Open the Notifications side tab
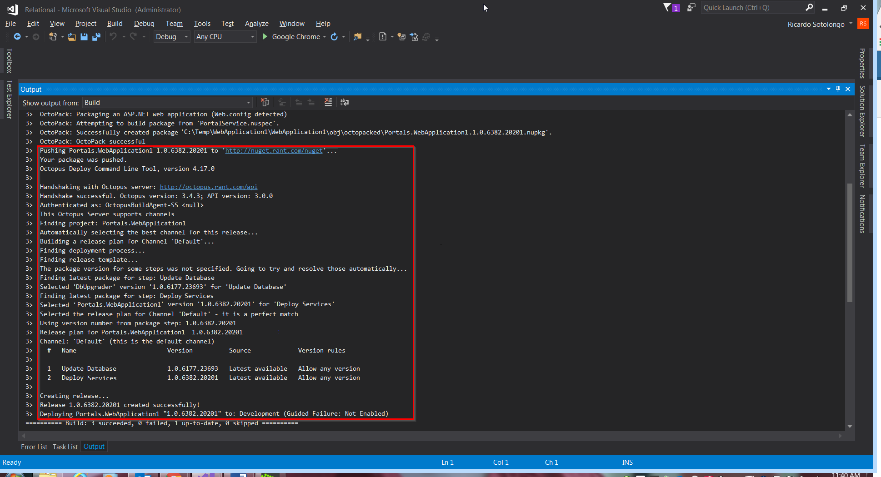The height and width of the screenshot is (477, 881). (862, 214)
